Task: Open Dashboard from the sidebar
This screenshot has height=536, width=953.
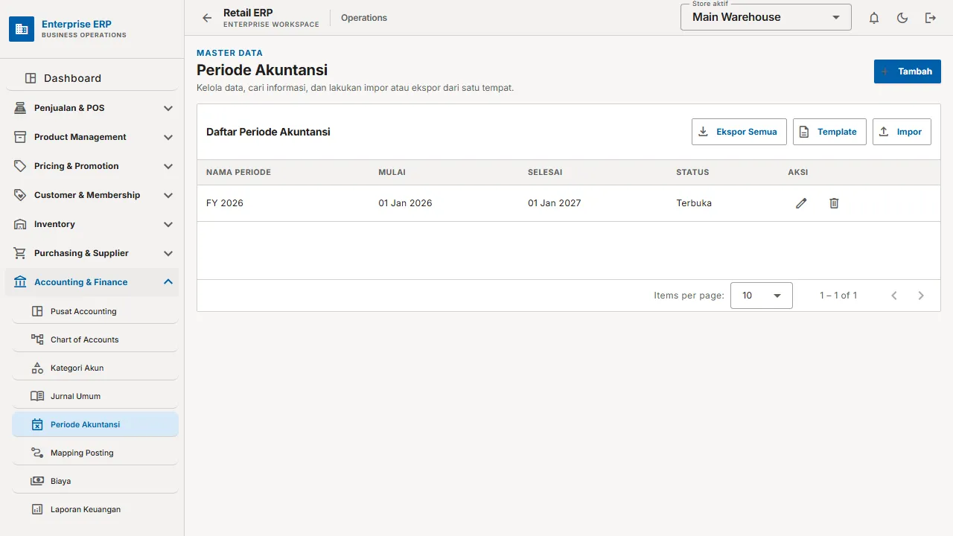Action: (92, 78)
